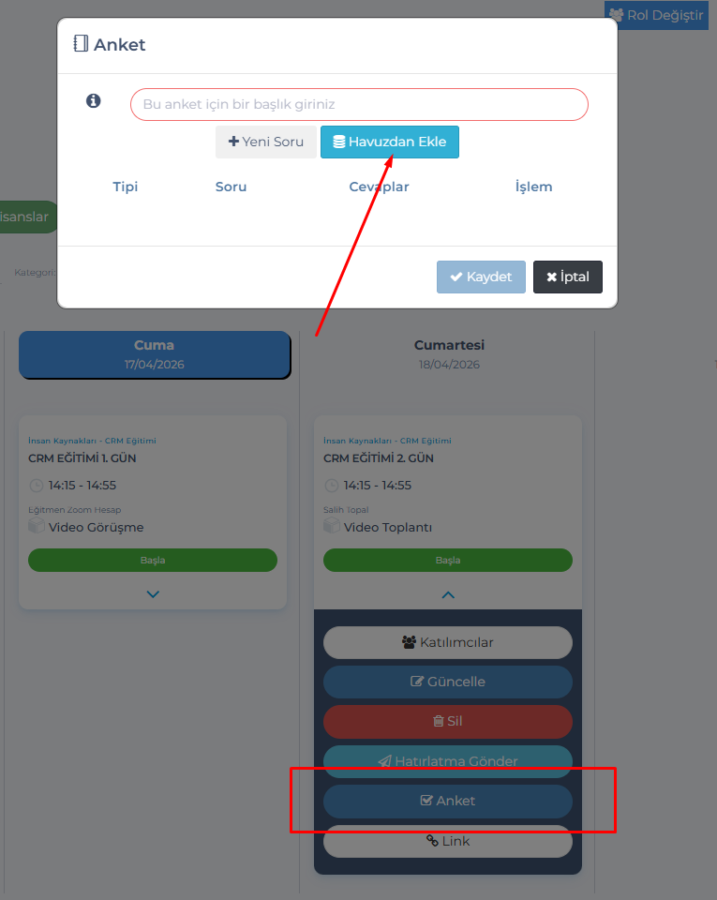Image resolution: width=717 pixels, height=900 pixels.
Task: Open the Link option in session menu
Action: pos(448,842)
